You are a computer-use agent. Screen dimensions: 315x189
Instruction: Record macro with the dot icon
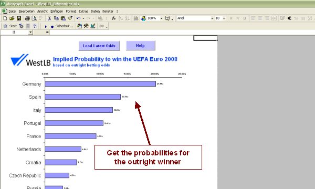click(x=52, y=26)
